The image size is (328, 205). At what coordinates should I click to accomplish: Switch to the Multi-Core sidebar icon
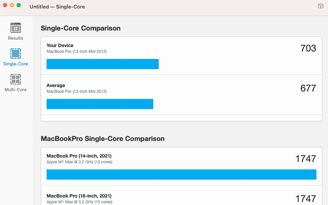[16, 79]
